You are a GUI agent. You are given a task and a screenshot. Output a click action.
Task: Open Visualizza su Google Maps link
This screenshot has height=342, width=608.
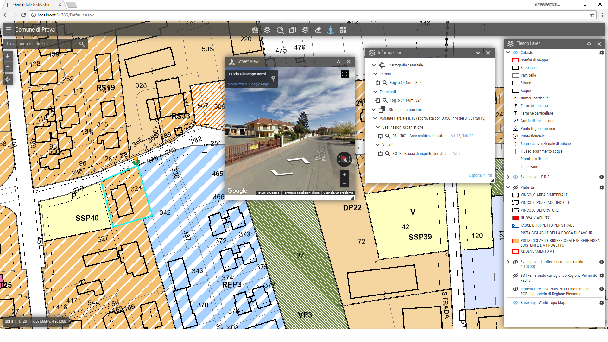[249, 84]
